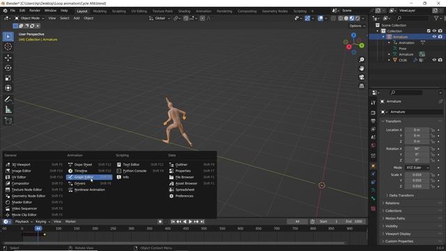This screenshot has width=446, height=251.
Task: Select the Measure tool
Action: pos(8,109)
